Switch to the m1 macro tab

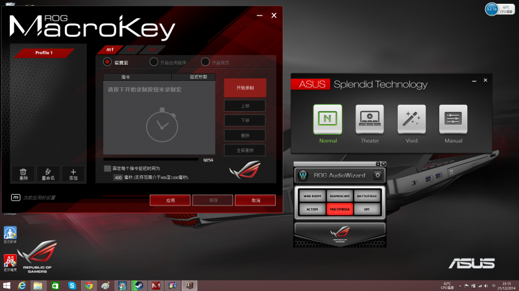coord(110,50)
